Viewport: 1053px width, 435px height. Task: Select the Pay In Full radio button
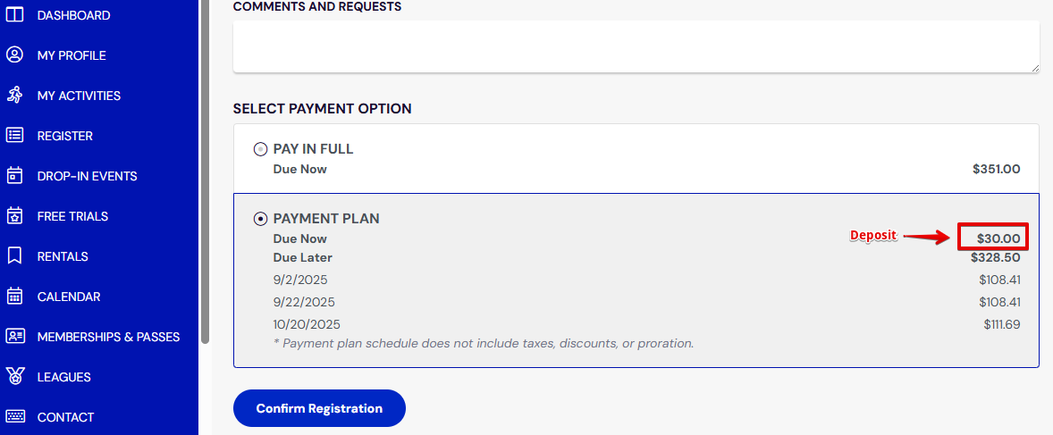coord(260,150)
